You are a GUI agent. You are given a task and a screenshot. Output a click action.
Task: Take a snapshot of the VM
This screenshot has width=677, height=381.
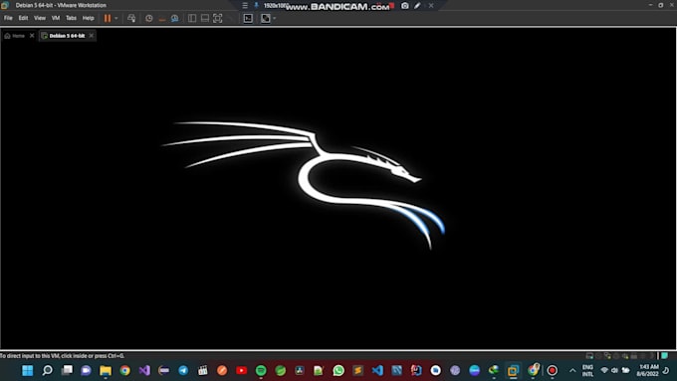pos(149,18)
